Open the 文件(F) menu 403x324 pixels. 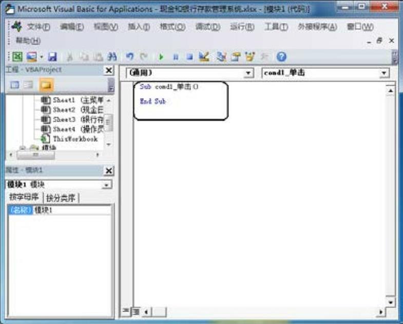coord(39,27)
